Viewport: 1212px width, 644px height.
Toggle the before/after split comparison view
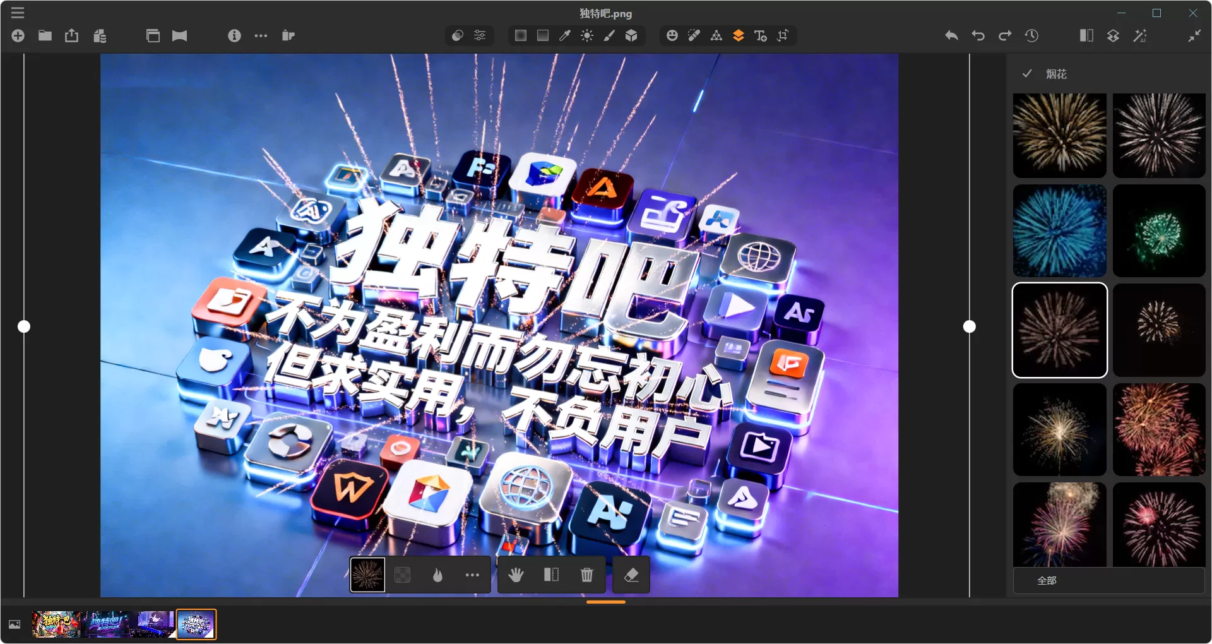pyautogui.click(x=1085, y=36)
